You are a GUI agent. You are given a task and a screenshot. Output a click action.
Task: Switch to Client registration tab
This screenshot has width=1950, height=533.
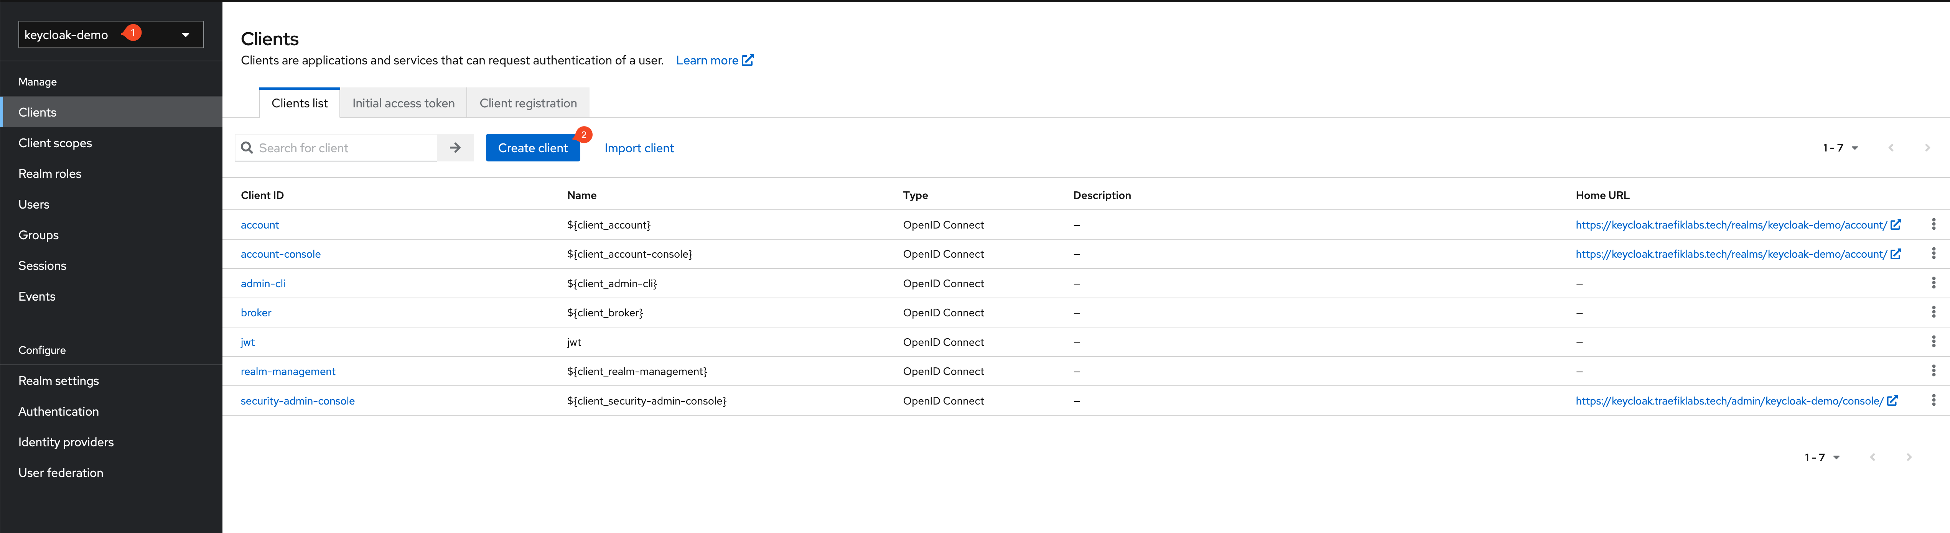528,103
